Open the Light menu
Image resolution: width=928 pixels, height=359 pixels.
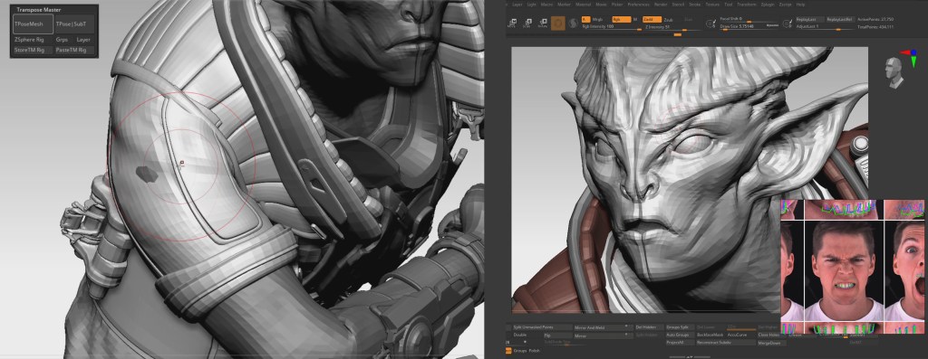531,5
